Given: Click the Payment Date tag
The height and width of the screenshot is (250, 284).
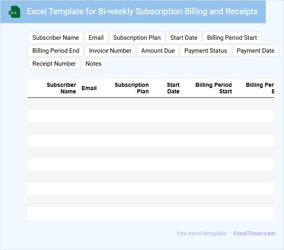Looking at the screenshot, I should pyautogui.click(x=255, y=51).
